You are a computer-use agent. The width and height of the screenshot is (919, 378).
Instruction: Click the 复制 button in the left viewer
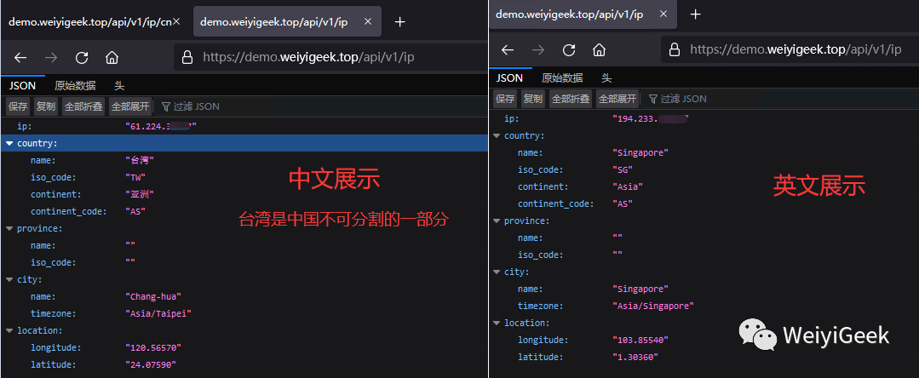[46, 106]
